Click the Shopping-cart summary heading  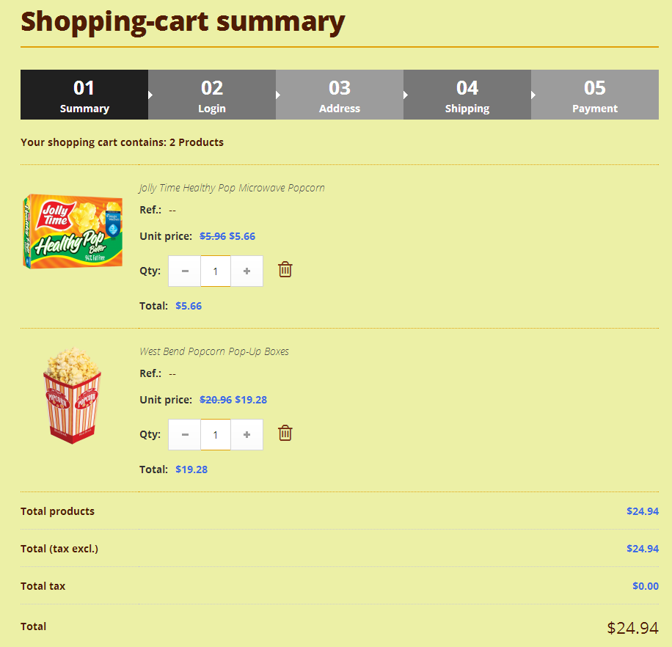pyautogui.click(x=183, y=21)
